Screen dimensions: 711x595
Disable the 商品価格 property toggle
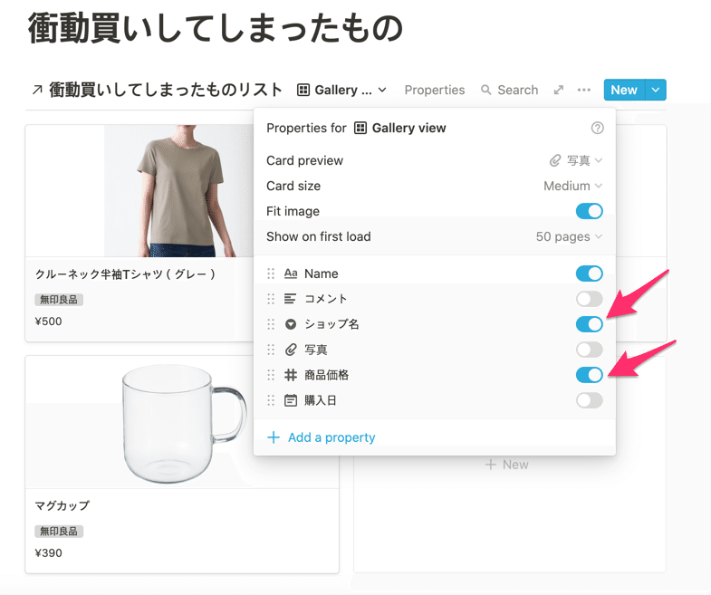click(x=589, y=375)
